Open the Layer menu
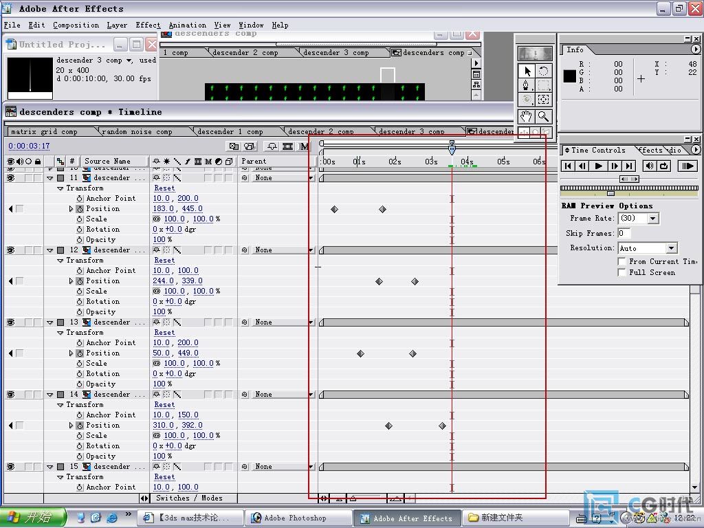The width and height of the screenshot is (704, 528). pyautogui.click(x=117, y=25)
